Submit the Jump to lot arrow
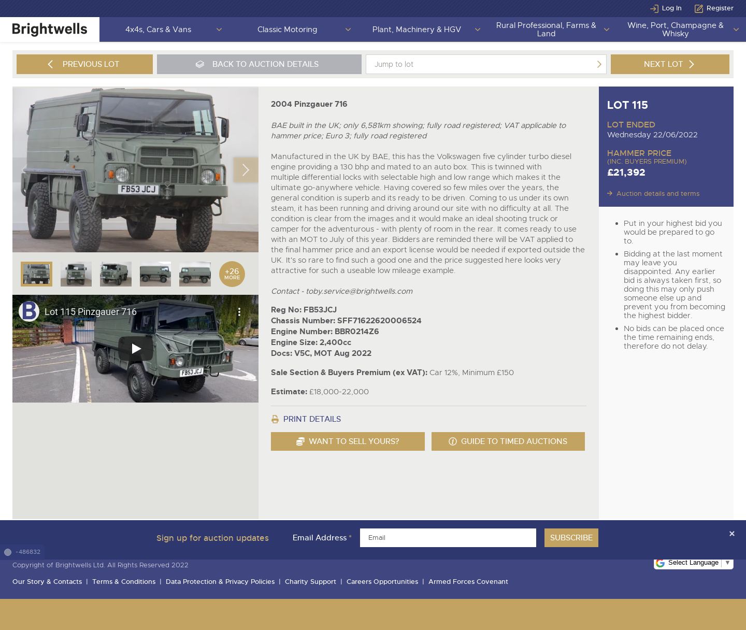 (599, 64)
